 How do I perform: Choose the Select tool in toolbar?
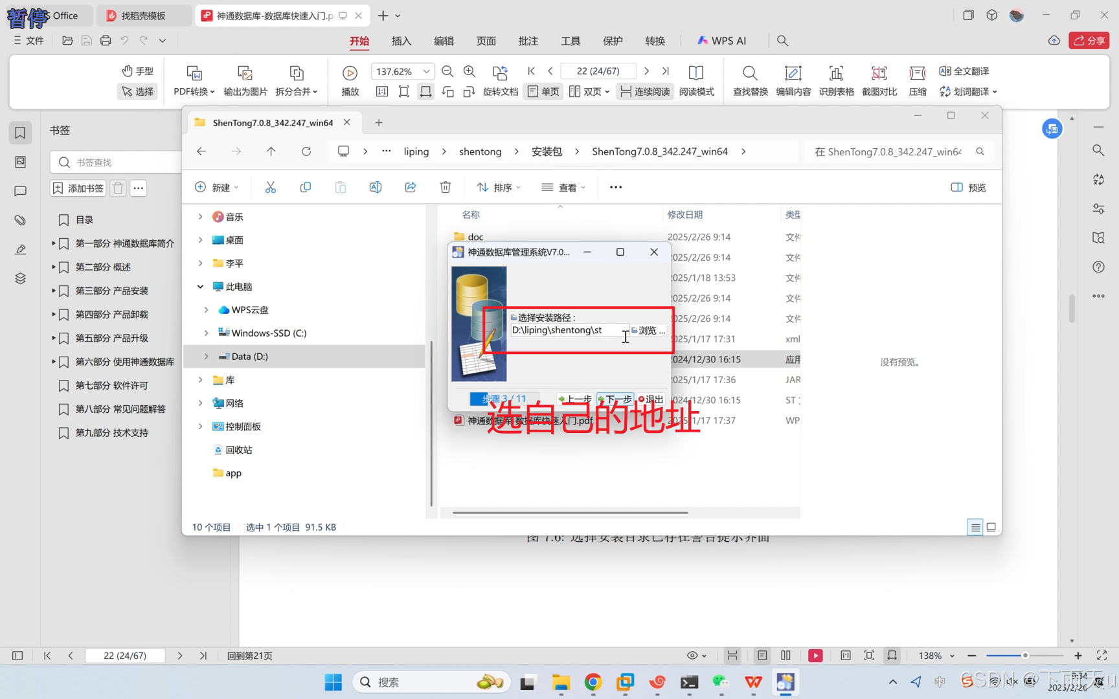click(x=138, y=91)
